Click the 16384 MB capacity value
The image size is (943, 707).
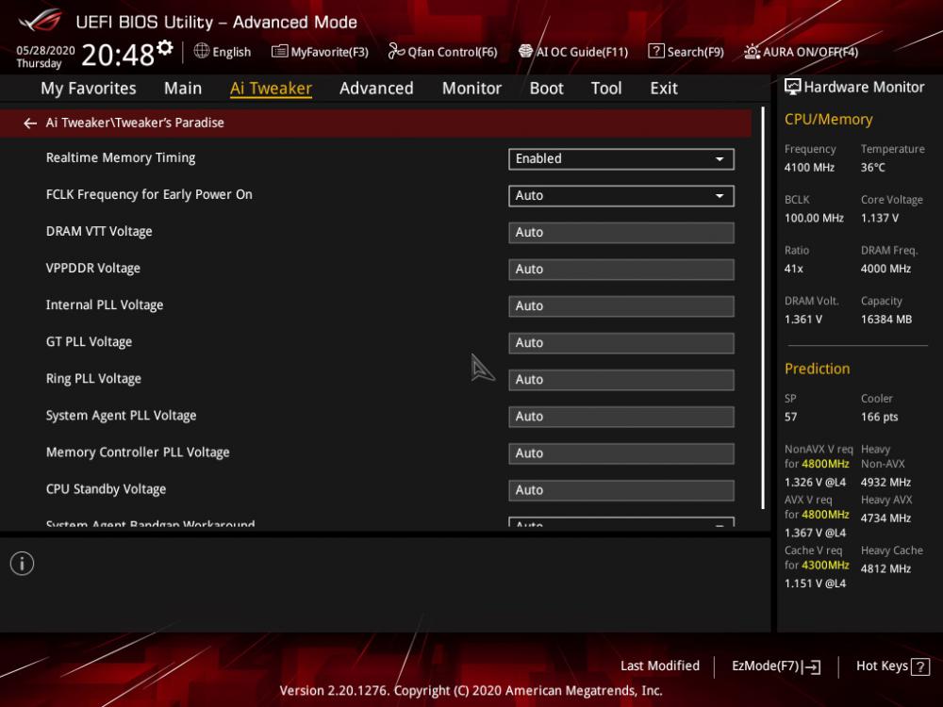(x=885, y=320)
